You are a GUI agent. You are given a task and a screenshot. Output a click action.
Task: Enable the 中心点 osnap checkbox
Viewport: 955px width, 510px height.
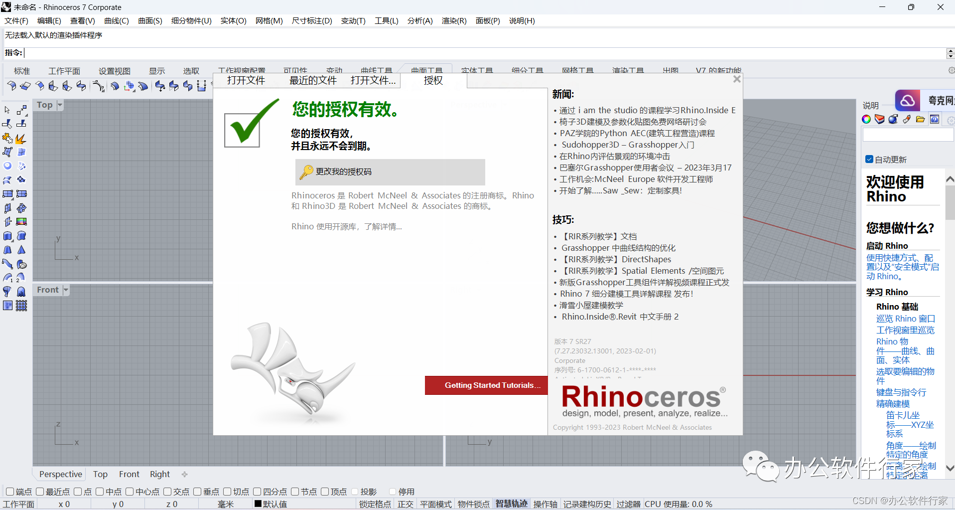point(130,492)
